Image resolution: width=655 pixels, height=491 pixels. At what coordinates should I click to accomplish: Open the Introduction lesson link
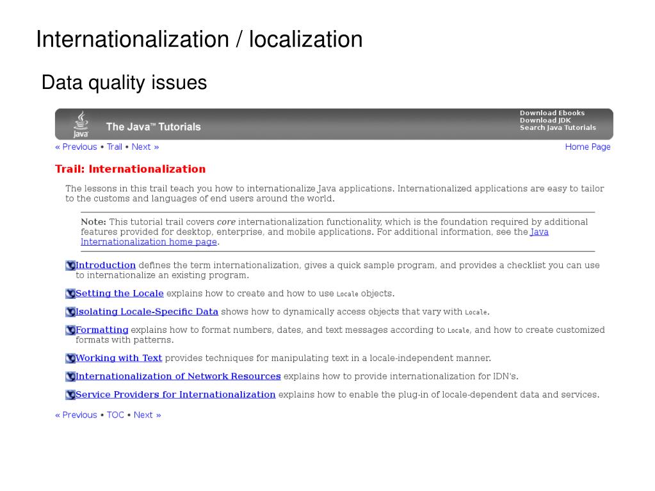coord(105,265)
